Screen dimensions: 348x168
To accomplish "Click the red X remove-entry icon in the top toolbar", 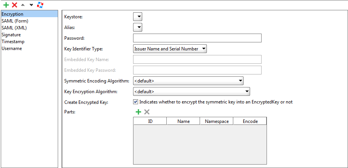I will coord(15,5).
